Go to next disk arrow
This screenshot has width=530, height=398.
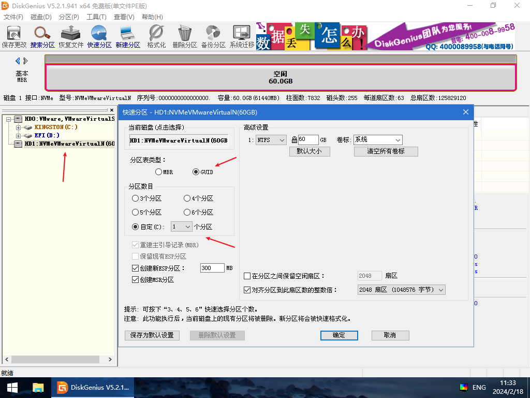pyautogui.click(x=25, y=61)
